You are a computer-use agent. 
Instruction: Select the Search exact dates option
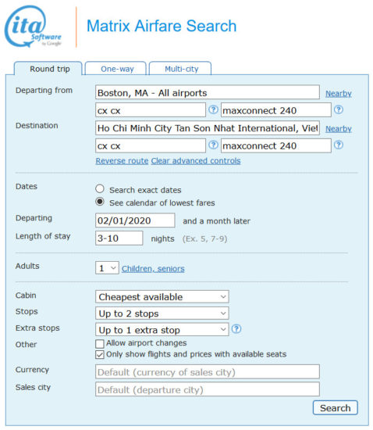click(100, 189)
